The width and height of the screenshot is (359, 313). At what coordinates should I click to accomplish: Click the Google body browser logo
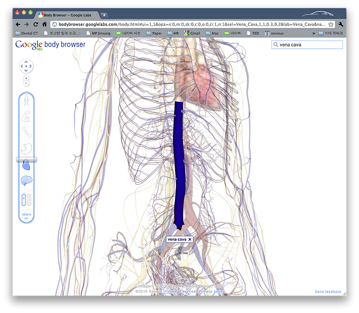50,45
